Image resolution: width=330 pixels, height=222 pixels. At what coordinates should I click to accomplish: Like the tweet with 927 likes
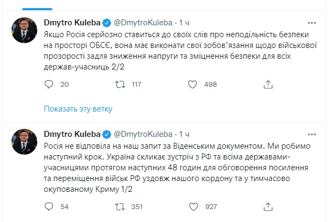(x=191, y=205)
